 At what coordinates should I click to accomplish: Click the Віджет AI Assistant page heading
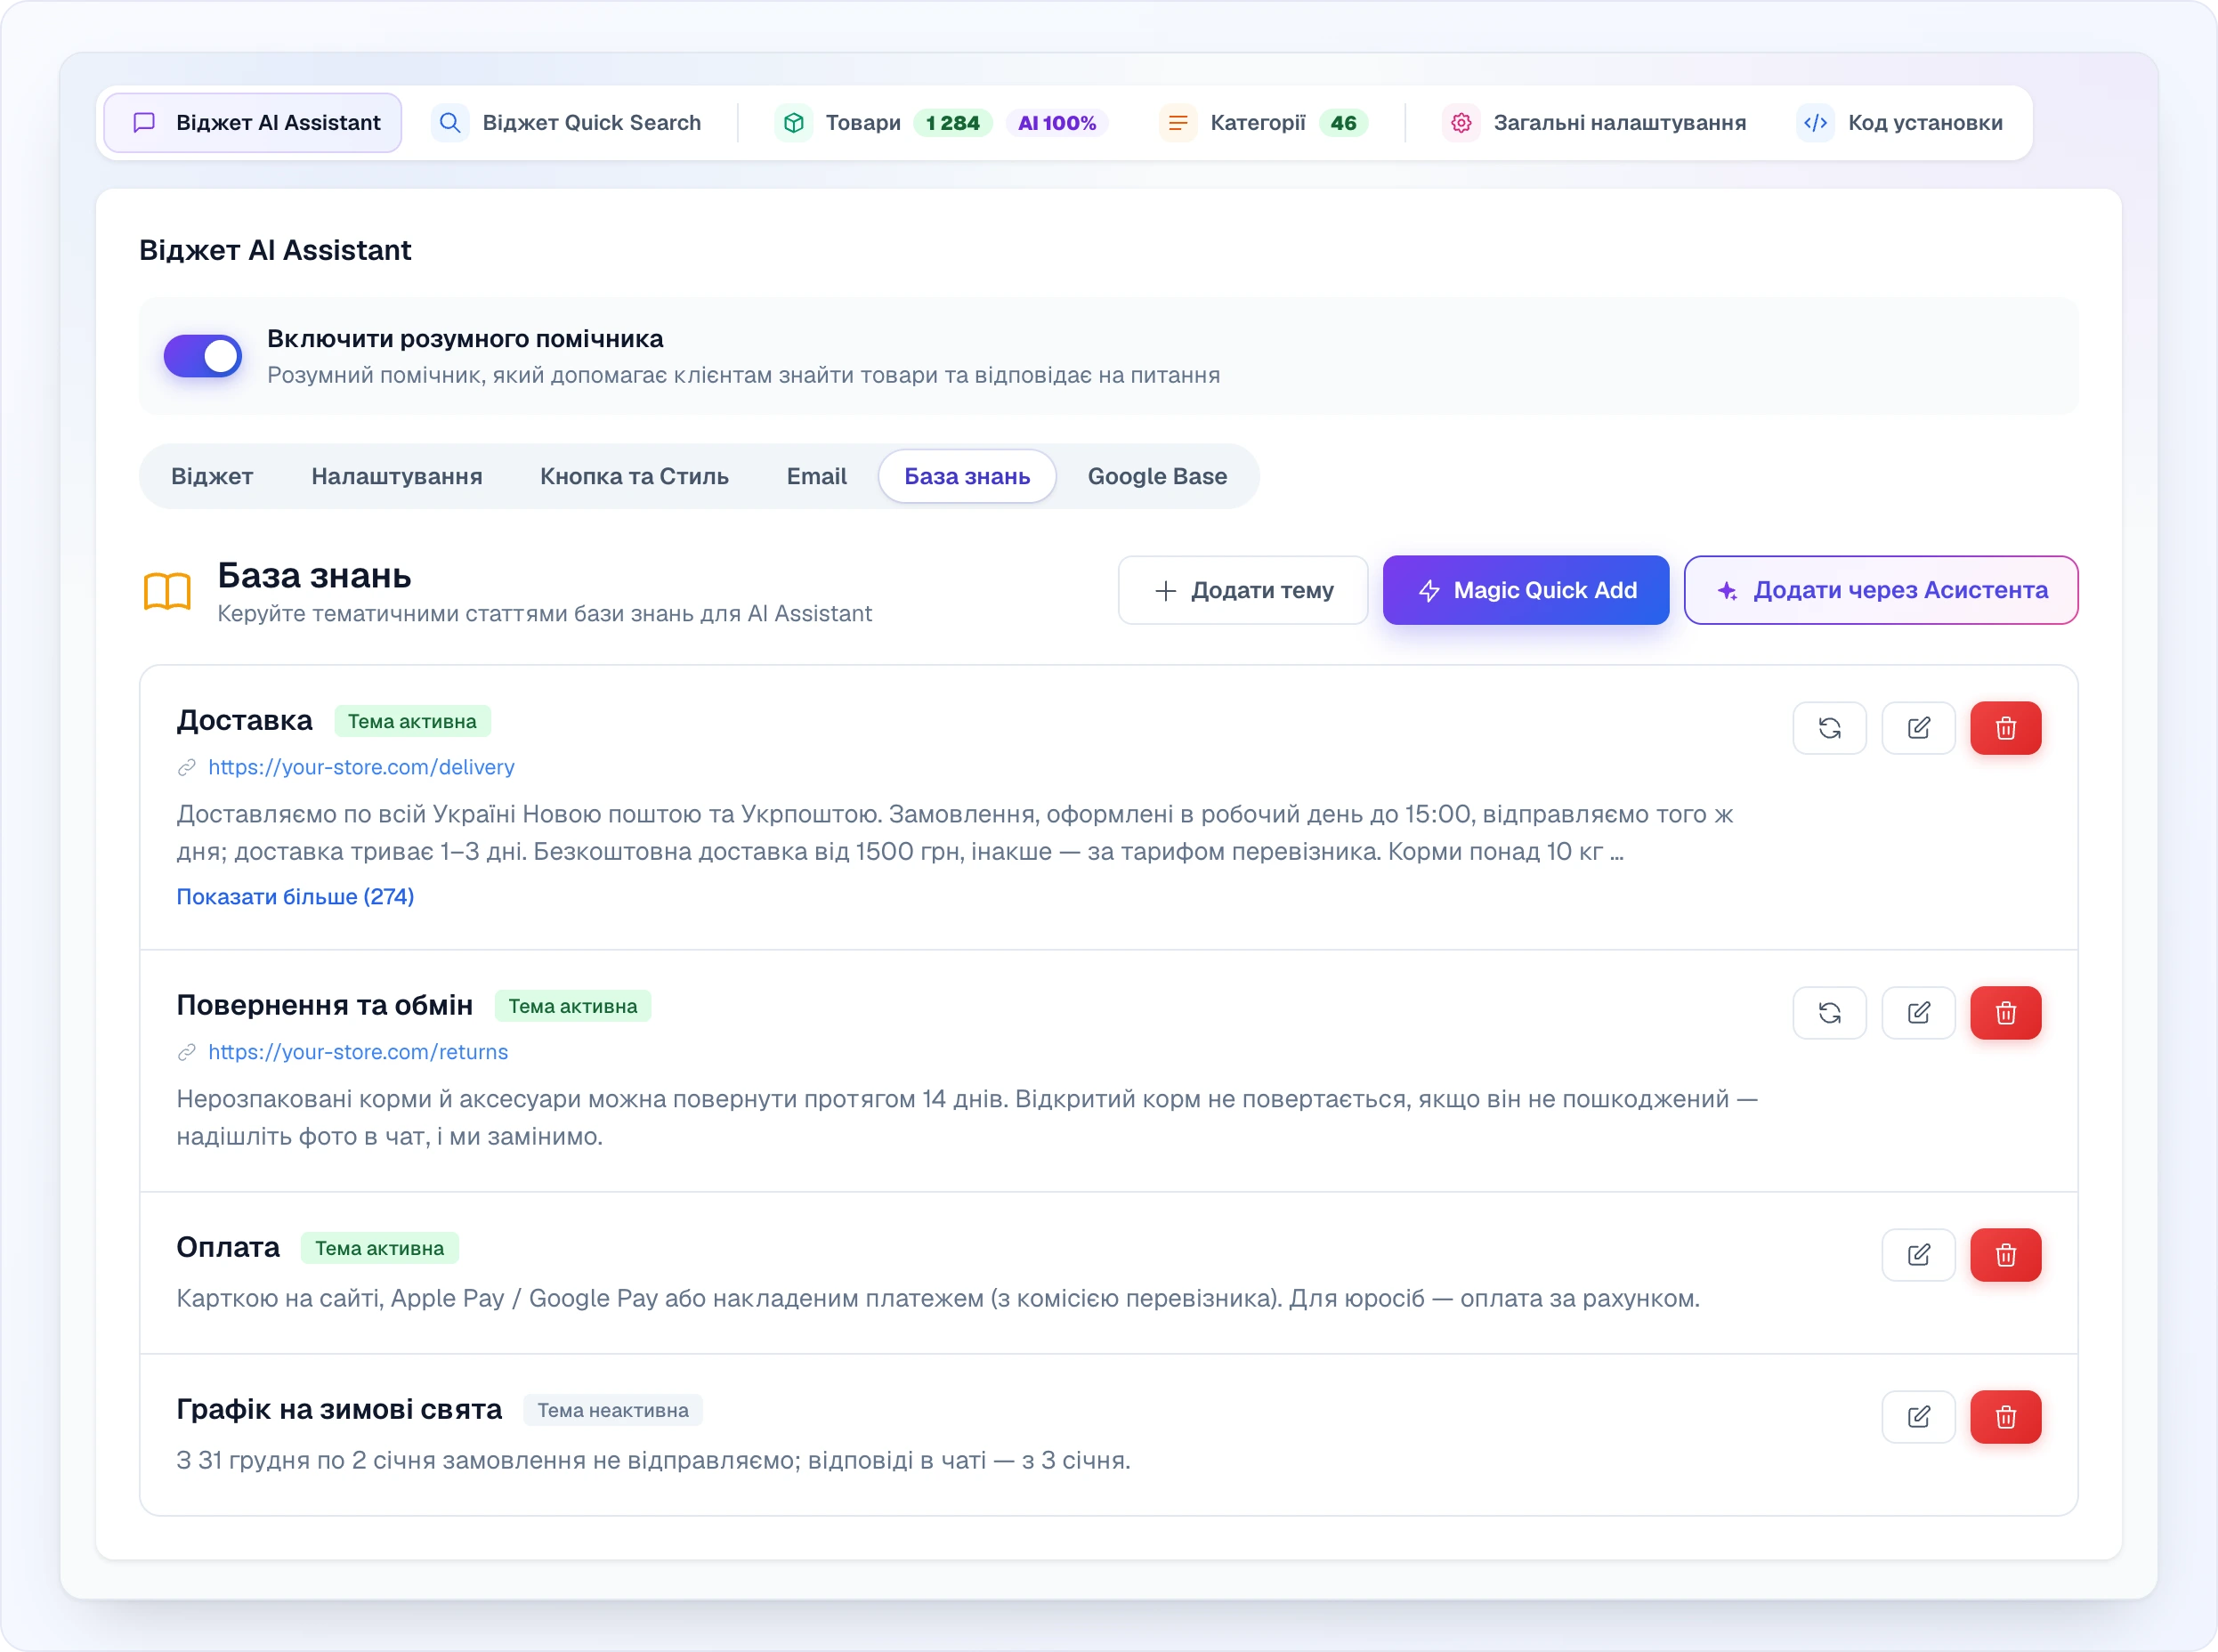pyautogui.click(x=275, y=250)
